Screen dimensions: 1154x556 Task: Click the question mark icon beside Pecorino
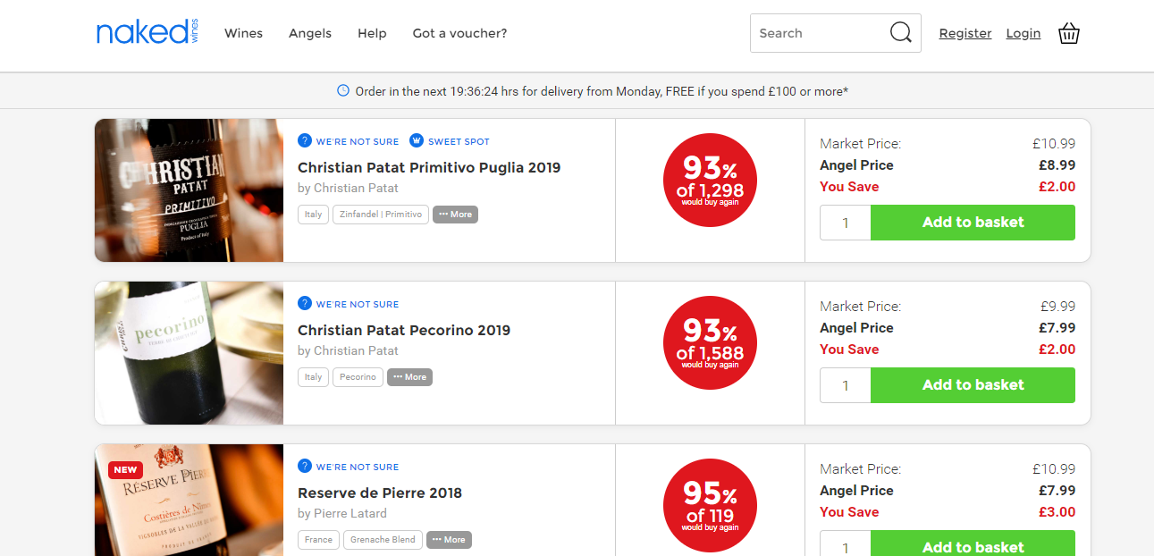(x=305, y=304)
